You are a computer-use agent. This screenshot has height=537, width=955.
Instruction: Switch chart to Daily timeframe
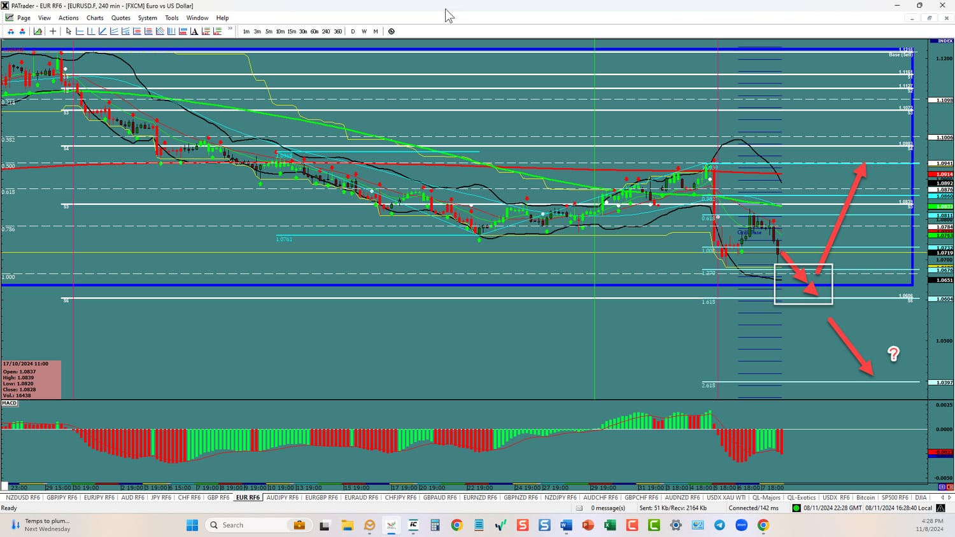[x=353, y=31]
